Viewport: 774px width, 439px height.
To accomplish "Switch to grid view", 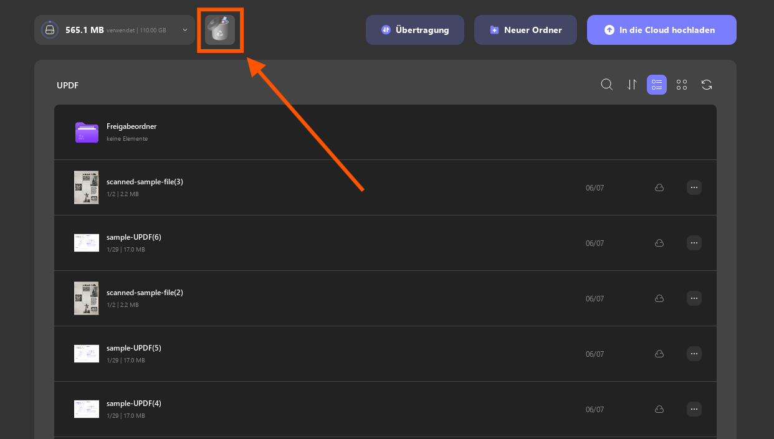I will coord(682,85).
